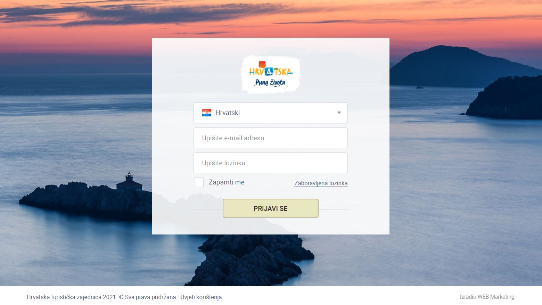Open 'Uvjeti korištenja' in the footer

201,297
